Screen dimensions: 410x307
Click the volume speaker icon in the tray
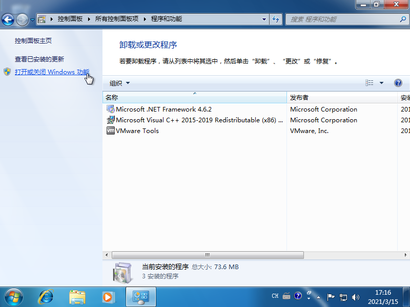coord(356,296)
